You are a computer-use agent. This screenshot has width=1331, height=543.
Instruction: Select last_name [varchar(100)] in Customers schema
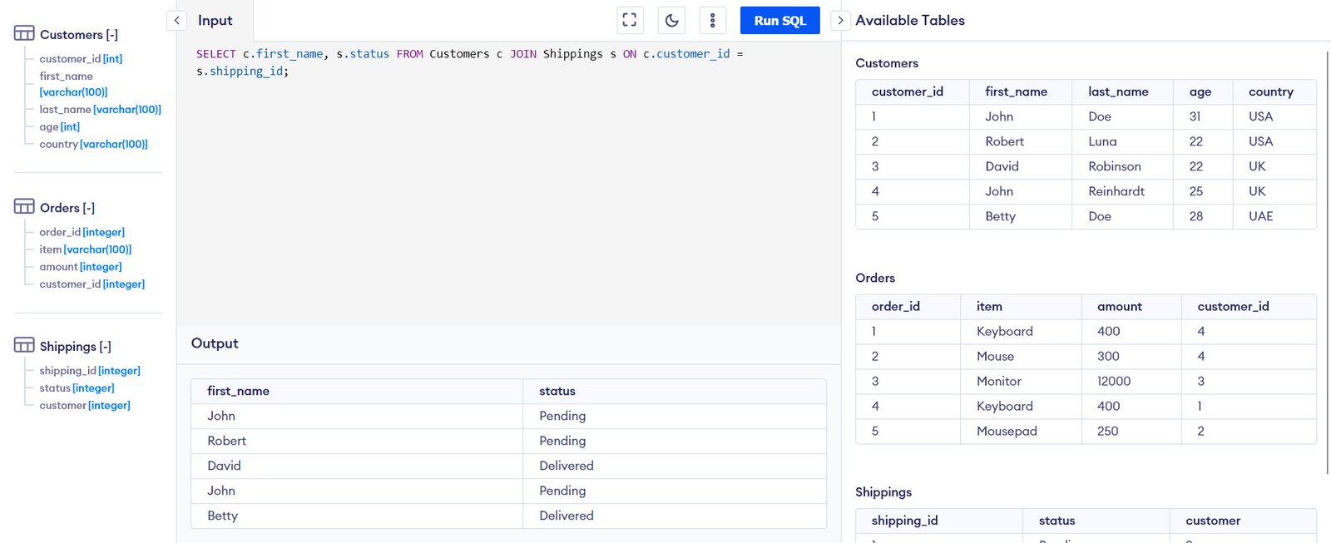coord(100,110)
